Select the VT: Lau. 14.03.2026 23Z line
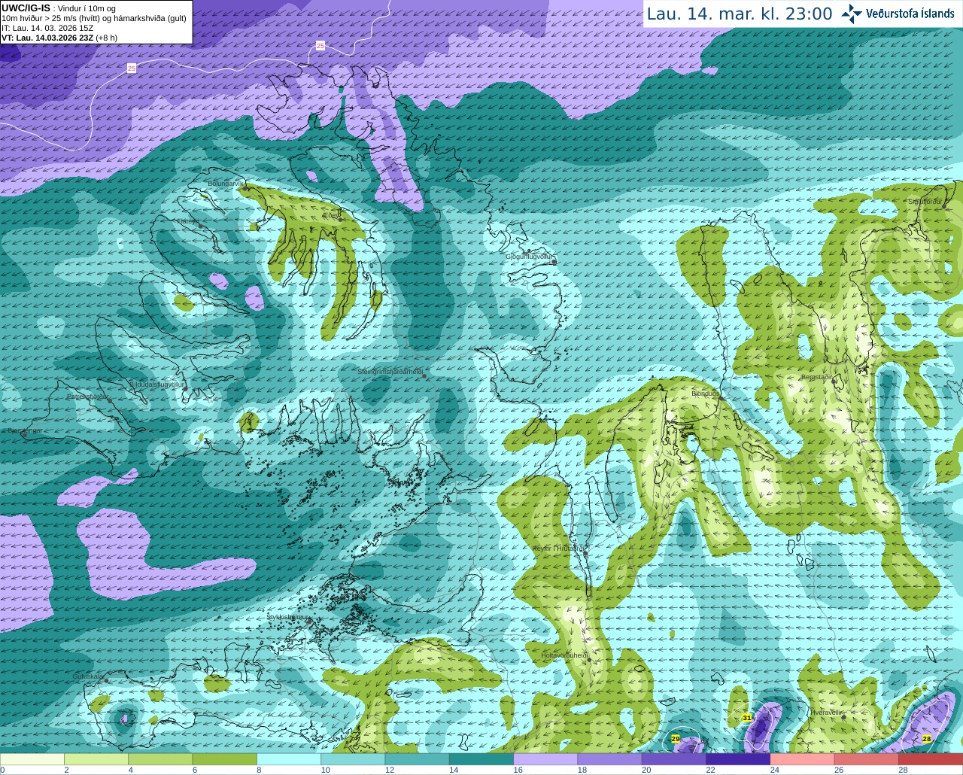Image resolution: width=963 pixels, height=775 pixels. pos(47,38)
